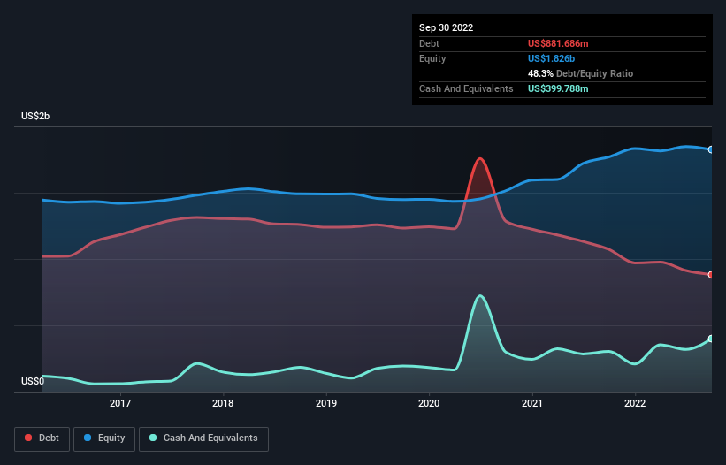Click the US$2b y-axis label
The width and height of the screenshot is (726, 465).
click(35, 116)
